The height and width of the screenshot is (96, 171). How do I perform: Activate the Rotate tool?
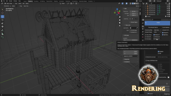pyautogui.click(x=2, y=20)
